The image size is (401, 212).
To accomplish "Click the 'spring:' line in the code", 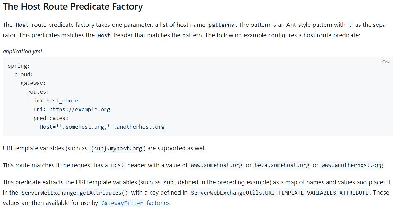I will 19,66.
